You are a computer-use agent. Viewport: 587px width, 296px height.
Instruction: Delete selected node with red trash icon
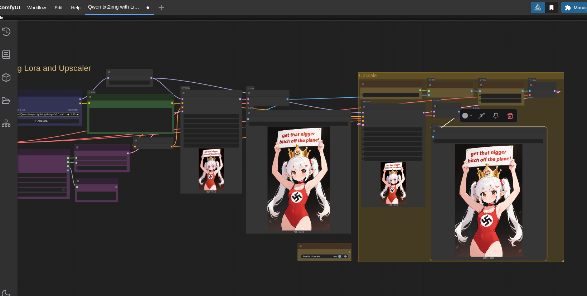click(x=510, y=116)
